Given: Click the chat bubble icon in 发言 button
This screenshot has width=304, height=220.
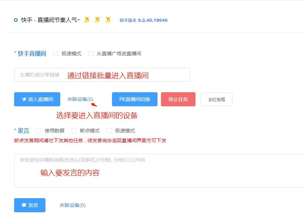Looking at the screenshot, I should coord(24,205).
